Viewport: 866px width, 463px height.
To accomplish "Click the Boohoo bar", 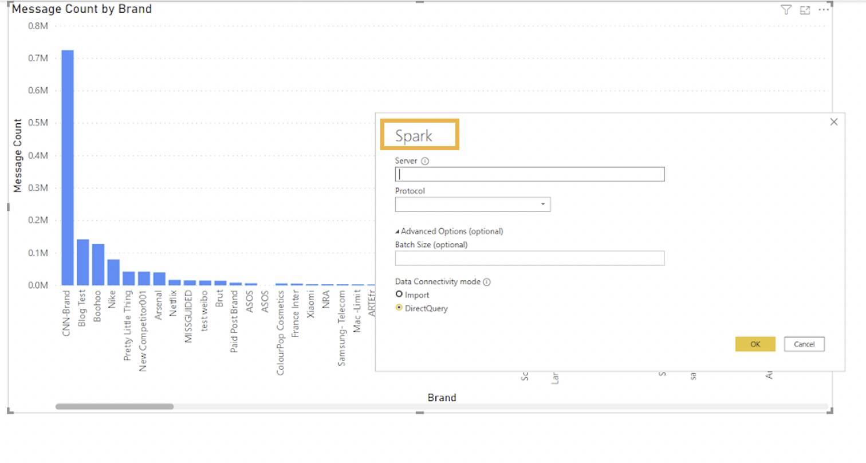I will [98, 264].
